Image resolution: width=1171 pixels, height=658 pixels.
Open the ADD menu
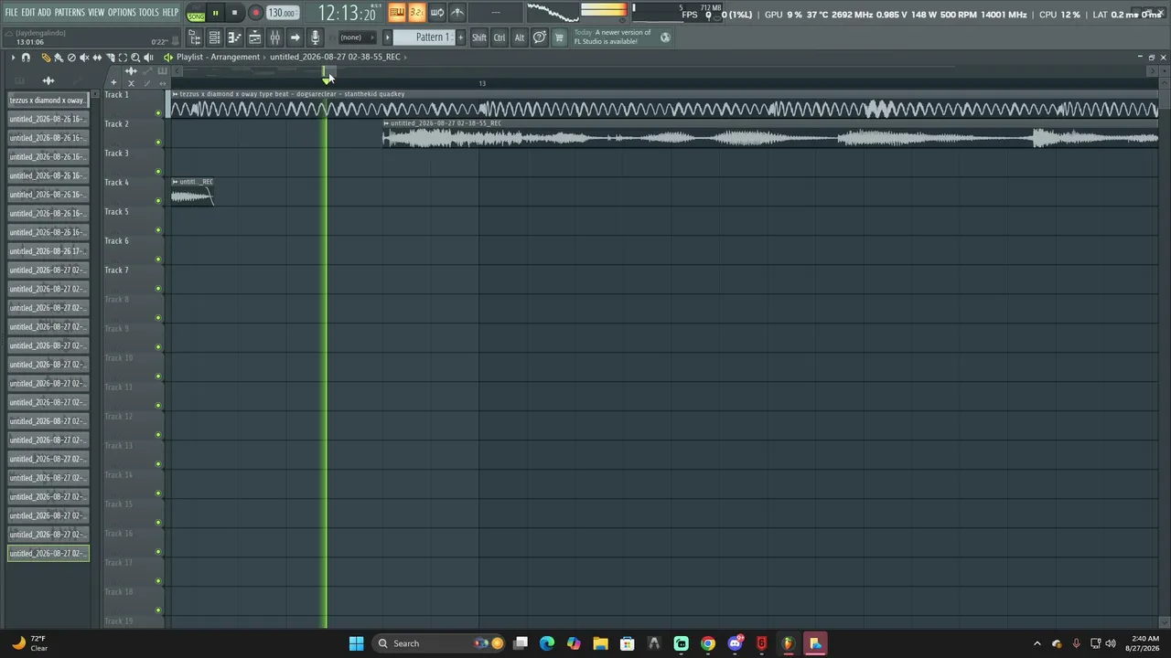point(44,12)
